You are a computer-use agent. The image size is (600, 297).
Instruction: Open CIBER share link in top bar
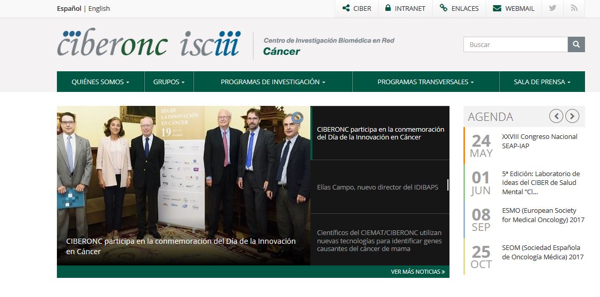[x=356, y=8]
